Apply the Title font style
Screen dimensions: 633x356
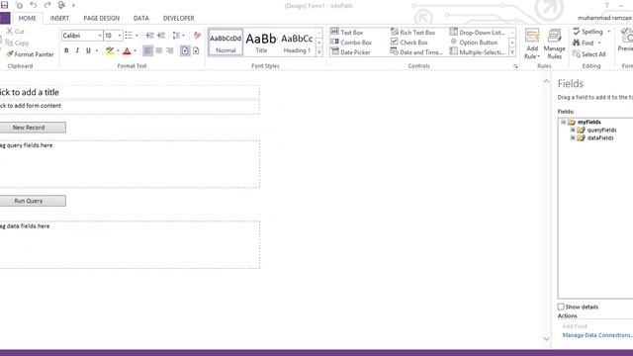tap(261, 43)
